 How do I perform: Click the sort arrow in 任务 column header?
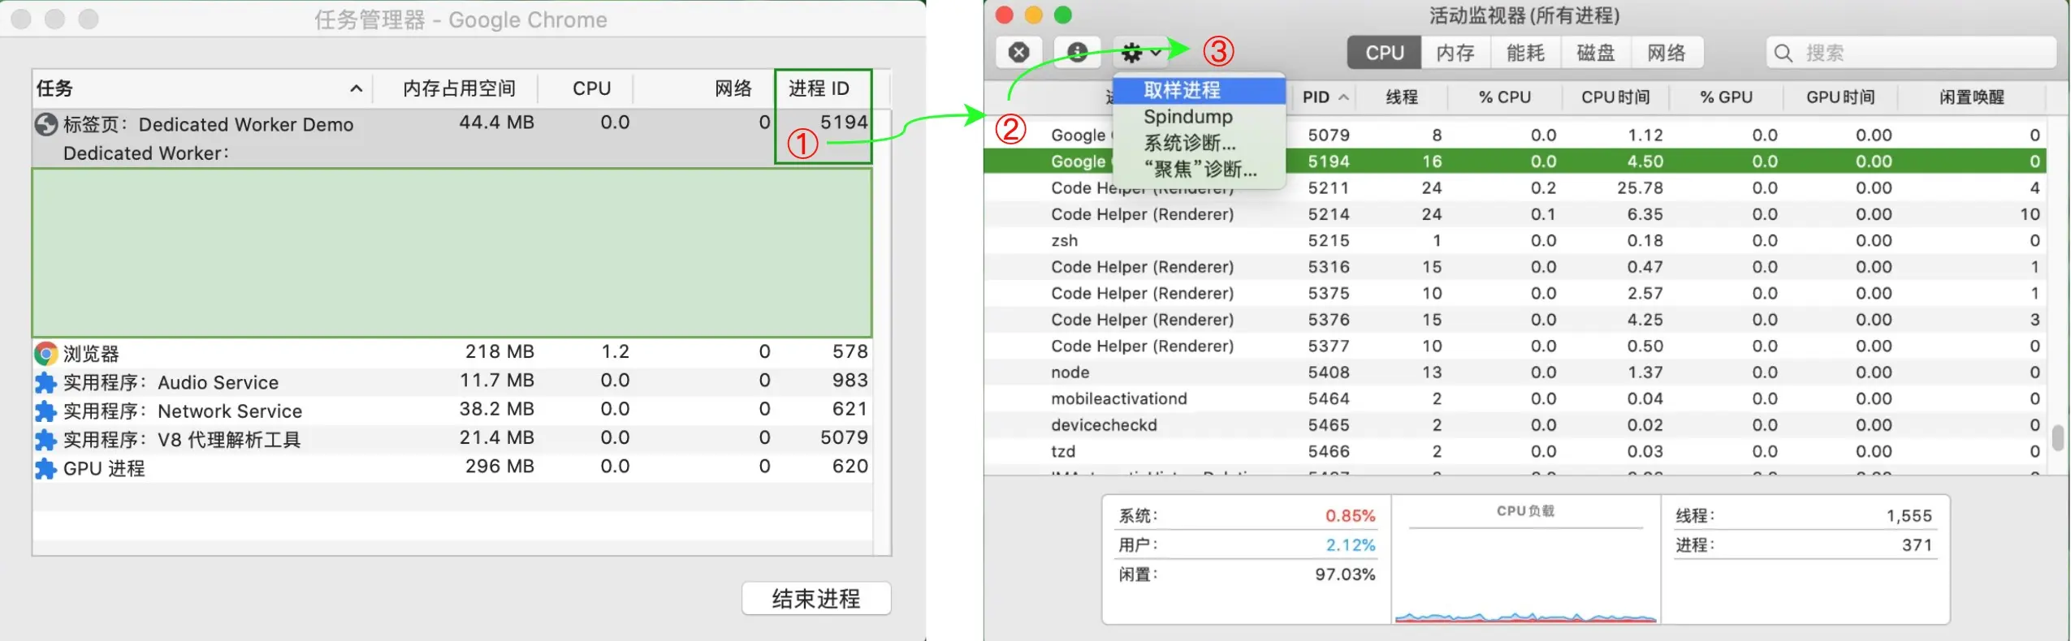pyautogui.click(x=356, y=88)
